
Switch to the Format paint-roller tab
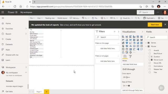(x=130, y=56)
